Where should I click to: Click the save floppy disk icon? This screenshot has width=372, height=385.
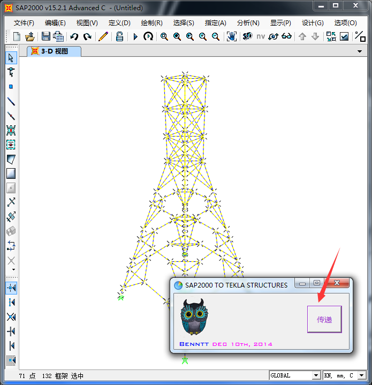45,36
